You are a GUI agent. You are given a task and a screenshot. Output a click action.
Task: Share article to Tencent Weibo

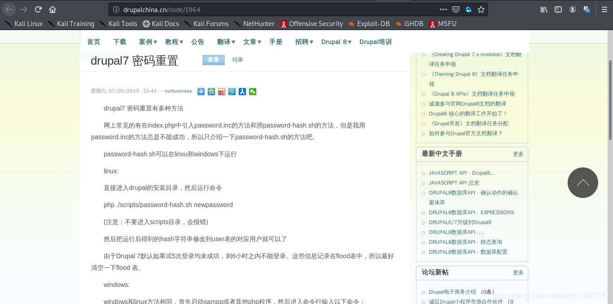(x=232, y=92)
